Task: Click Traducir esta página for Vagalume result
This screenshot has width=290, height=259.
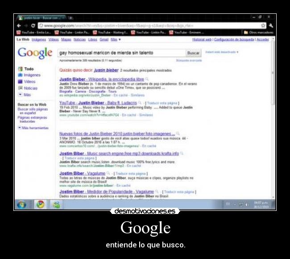Action: 131,174
